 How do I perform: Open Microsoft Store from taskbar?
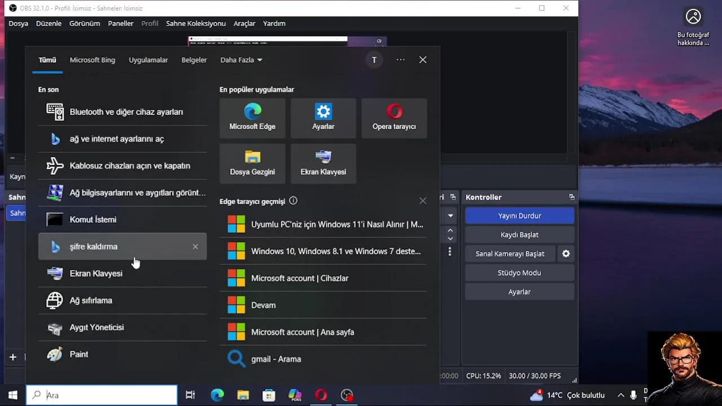tap(269, 395)
